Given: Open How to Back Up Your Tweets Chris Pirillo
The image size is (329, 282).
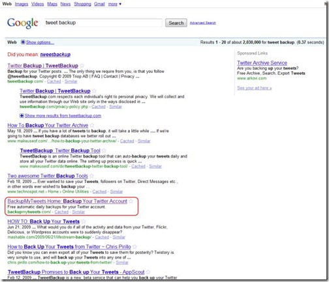Looking at the screenshot, I should [69, 247].
